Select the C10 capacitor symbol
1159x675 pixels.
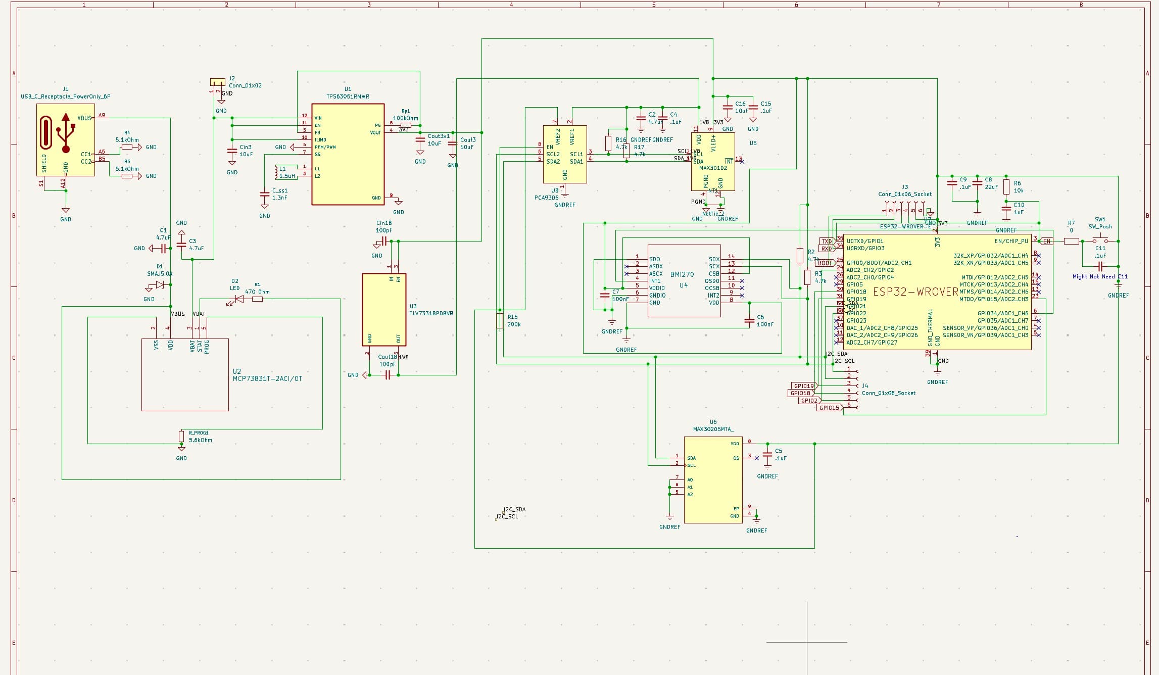1006,209
